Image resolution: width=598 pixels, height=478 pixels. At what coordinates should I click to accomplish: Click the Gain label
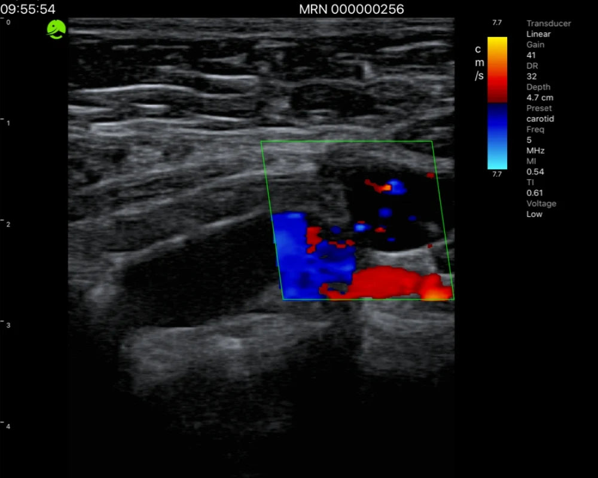point(535,45)
